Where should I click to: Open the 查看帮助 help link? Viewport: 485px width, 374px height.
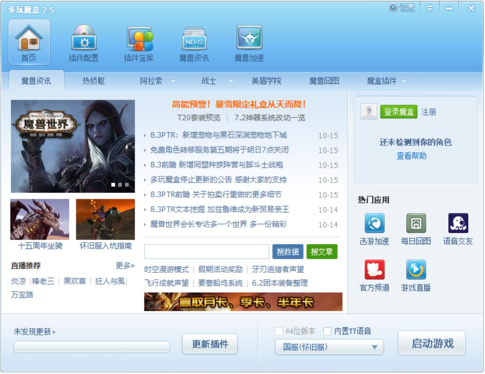tap(411, 156)
